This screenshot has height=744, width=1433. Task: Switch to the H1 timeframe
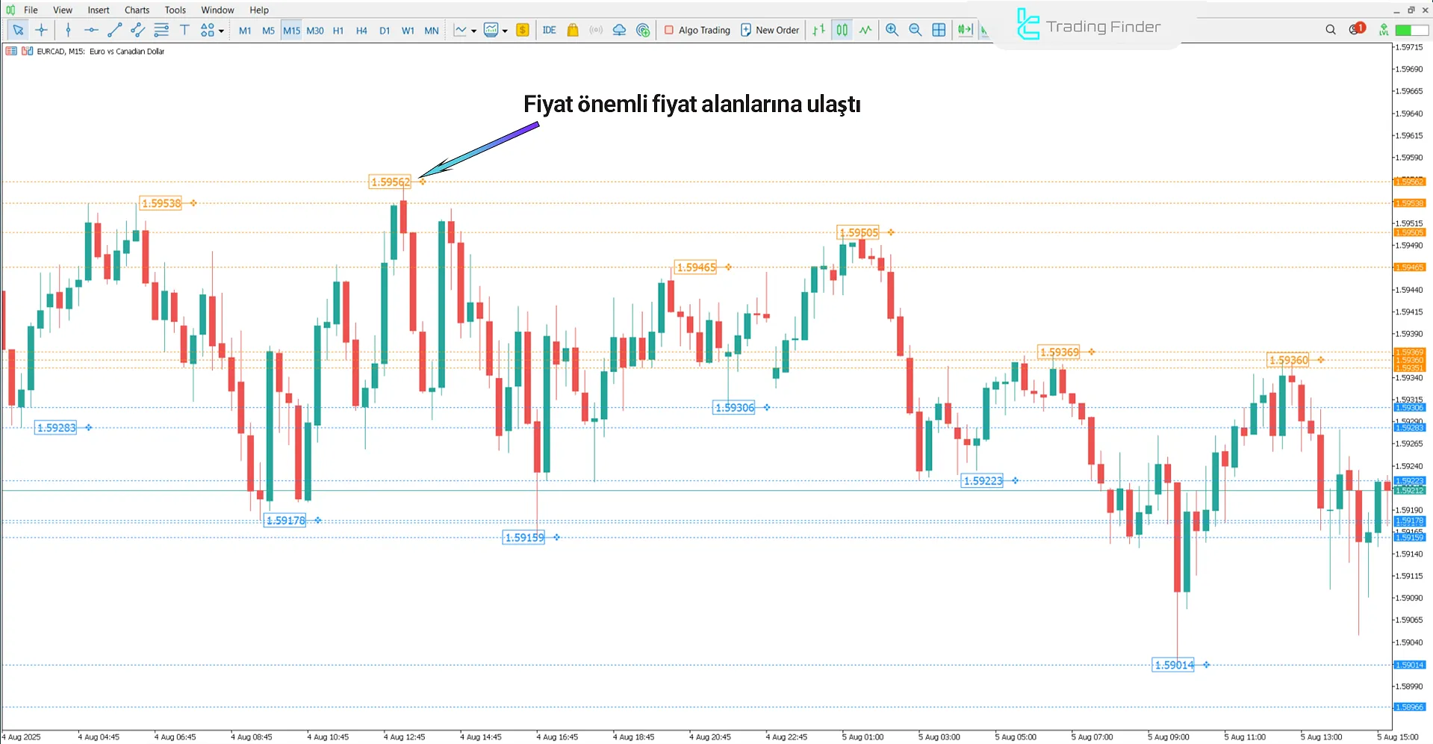(x=338, y=31)
